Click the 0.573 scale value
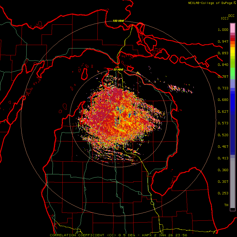 pos(223,123)
